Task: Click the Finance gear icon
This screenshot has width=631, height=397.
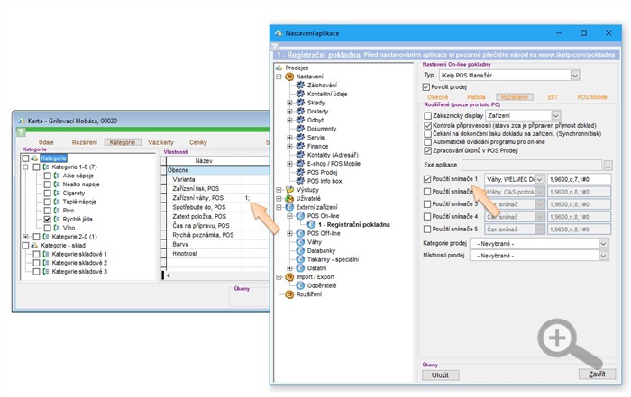Action: (300, 146)
